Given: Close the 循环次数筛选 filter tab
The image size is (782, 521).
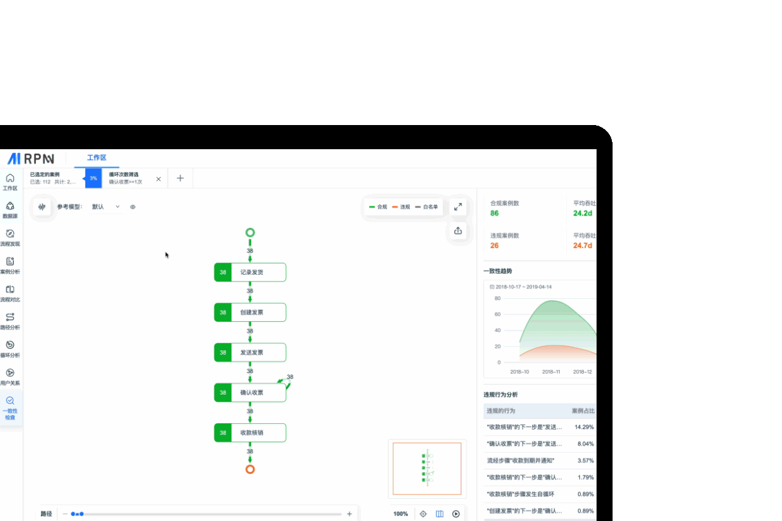Looking at the screenshot, I should point(158,178).
